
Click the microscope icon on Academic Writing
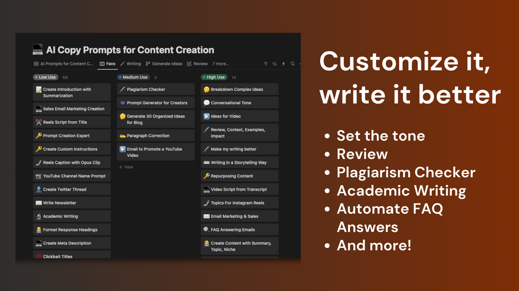pyautogui.click(x=39, y=216)
